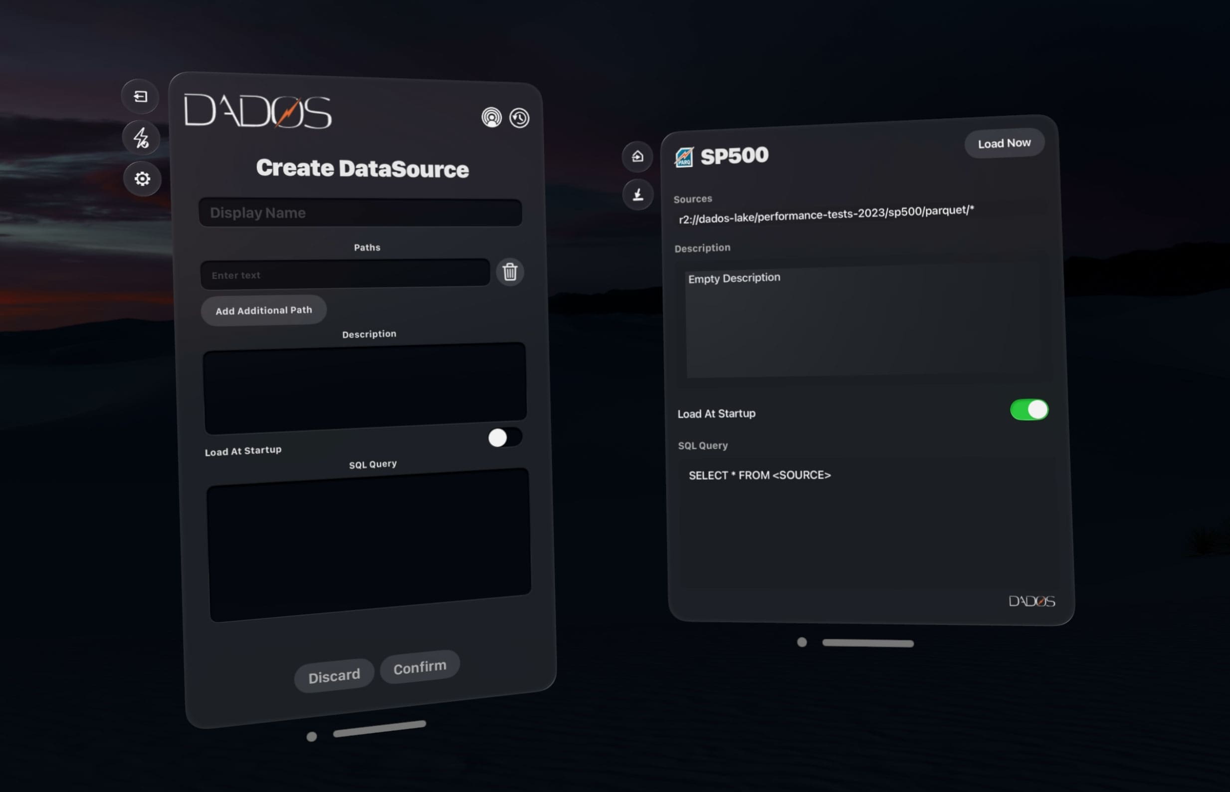This screenshot has width=1230, height=792.
Task: Click the r2://dados-lake source path text
Action: click(826, 215)
